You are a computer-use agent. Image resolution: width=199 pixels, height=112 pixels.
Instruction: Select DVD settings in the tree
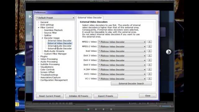47,25
